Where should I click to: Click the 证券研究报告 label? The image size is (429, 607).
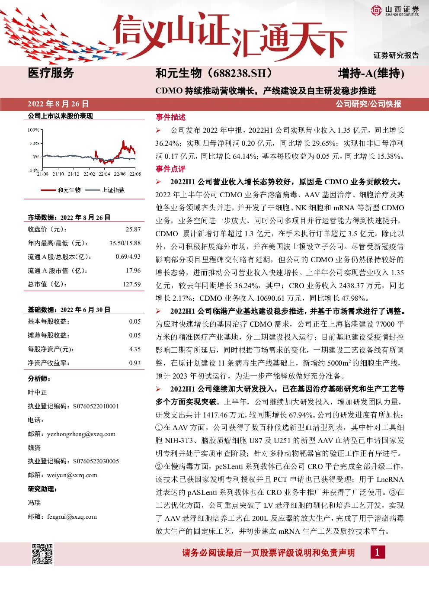point(396,55)
